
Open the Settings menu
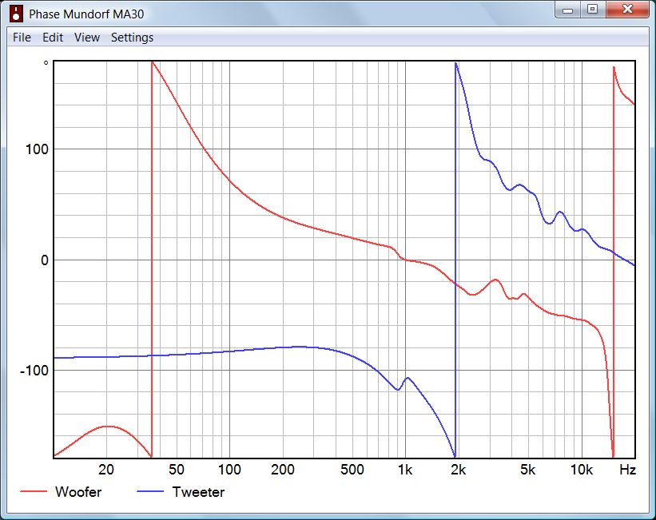click(132, 38)
